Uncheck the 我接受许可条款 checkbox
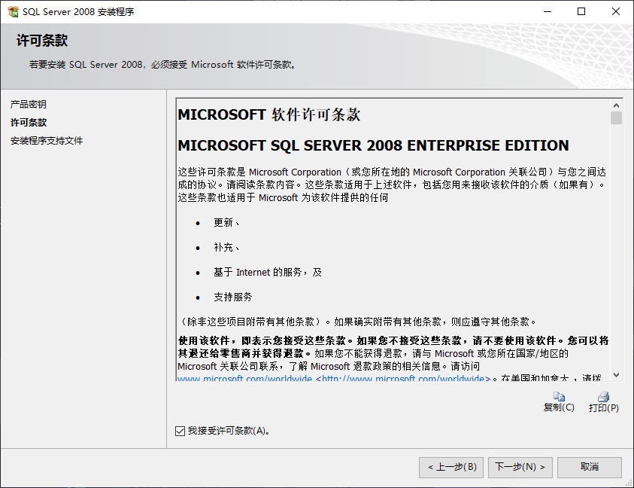The width and height of the screenshot is (634, 488). pos(180,431)
